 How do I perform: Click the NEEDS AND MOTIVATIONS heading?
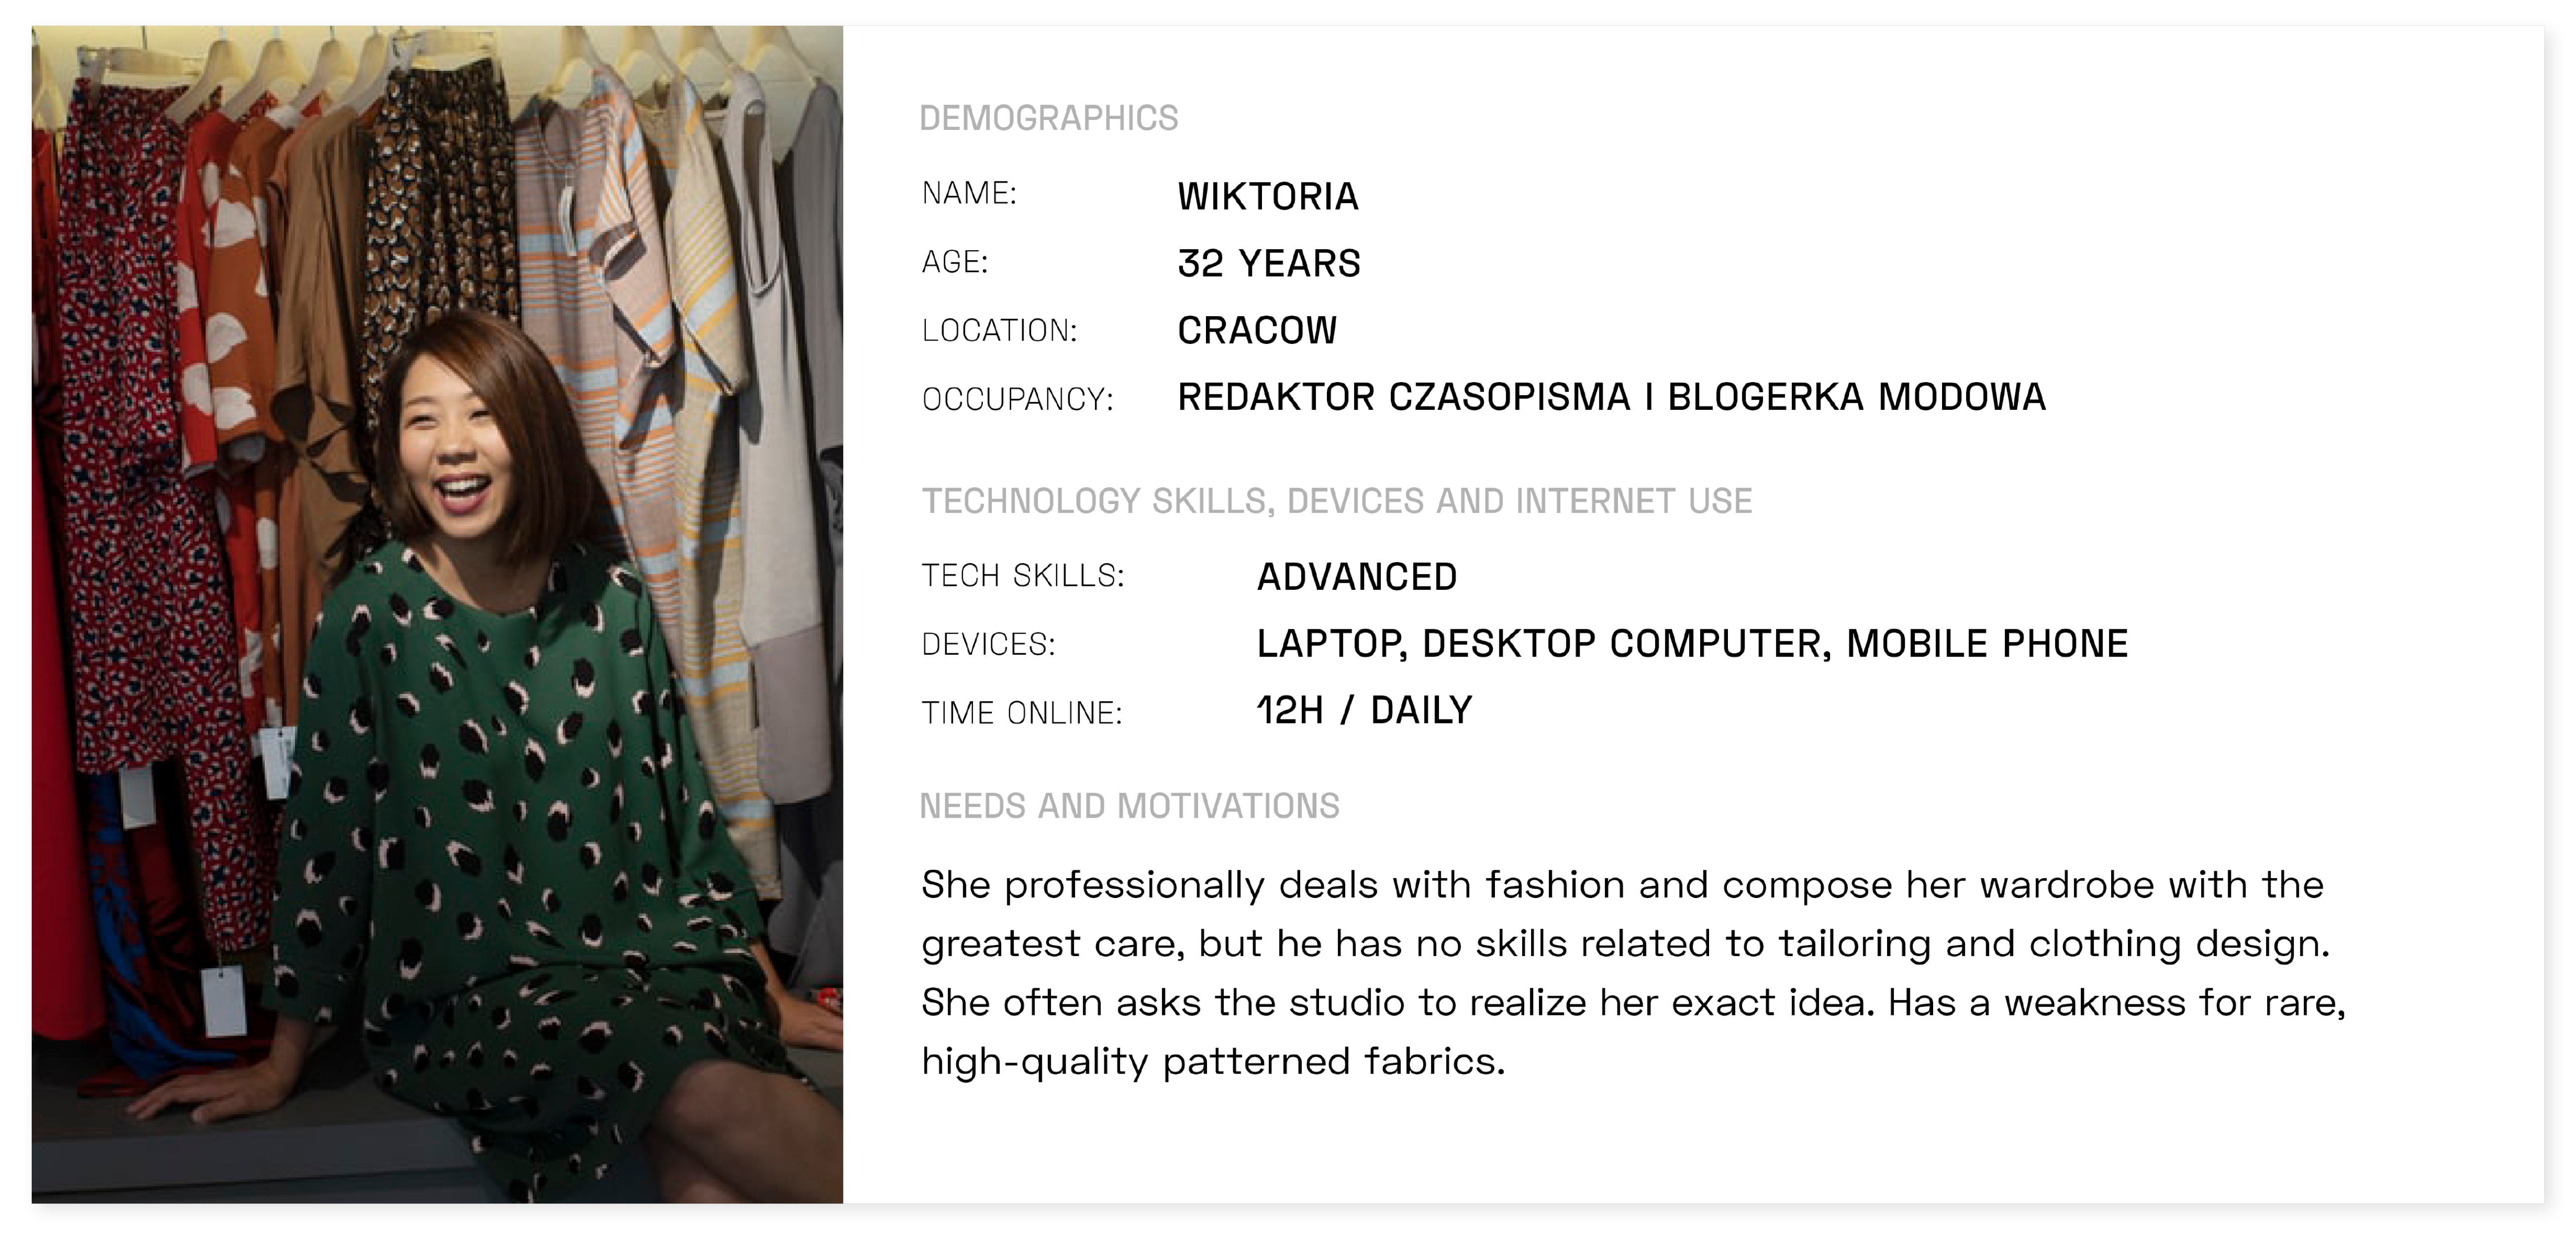pos(1129,806)
